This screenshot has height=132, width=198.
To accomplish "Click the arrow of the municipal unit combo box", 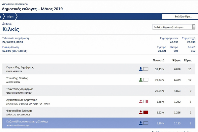I will 194,27.
